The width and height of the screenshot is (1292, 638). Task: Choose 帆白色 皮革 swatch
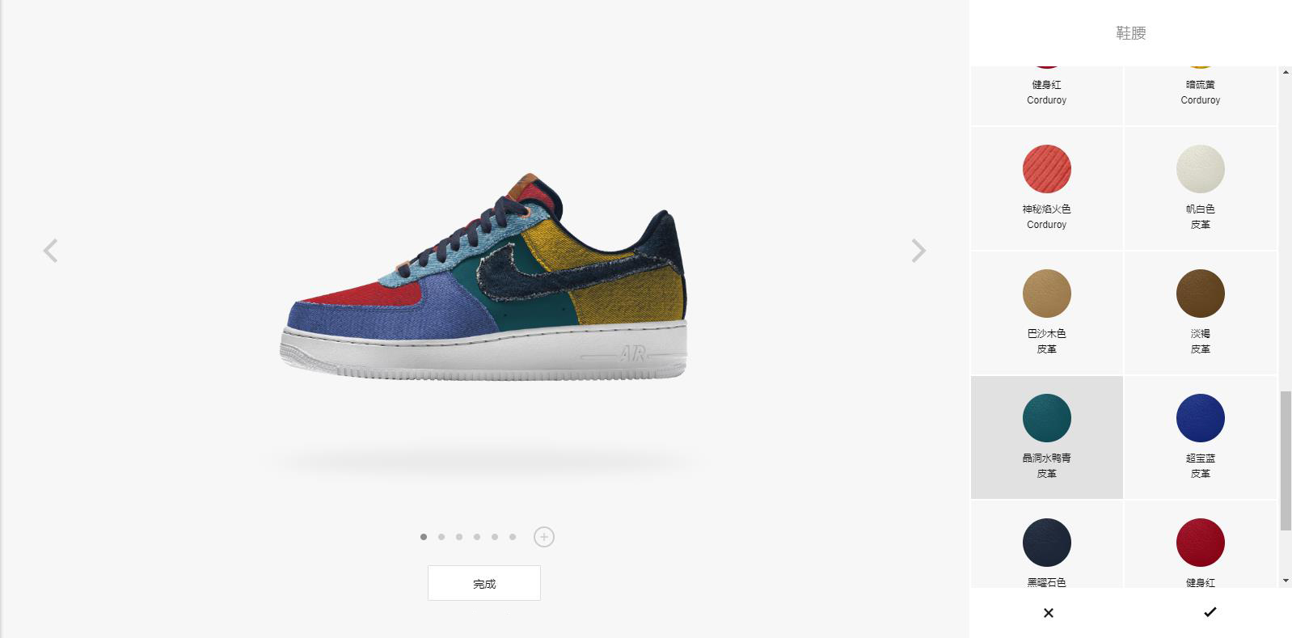pos(1201,188)
